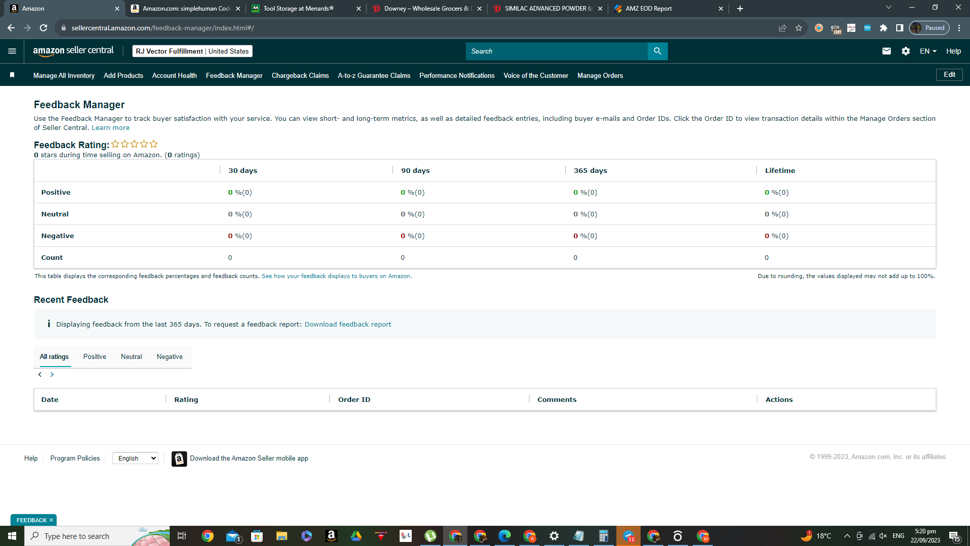
Task: Open Amazon app in taskbar
Action: click(331, 536)
